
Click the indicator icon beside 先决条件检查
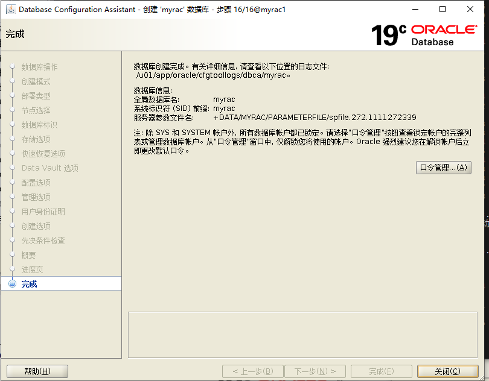click(13, 240)
